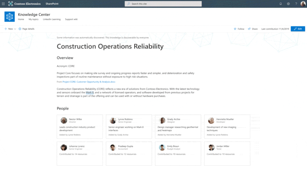Click the Knowledge Center site logo
307x173 pixels.
click(10, 17)
